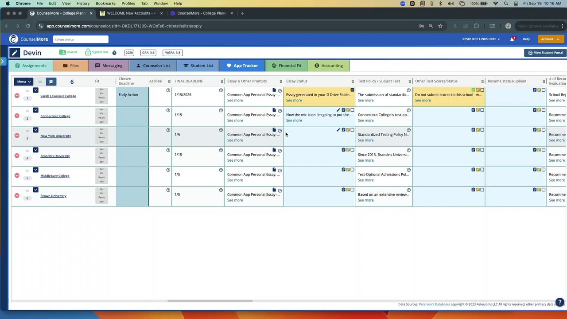
Task: Click red minus icon for Brandeis University
Action: (17, 156)
